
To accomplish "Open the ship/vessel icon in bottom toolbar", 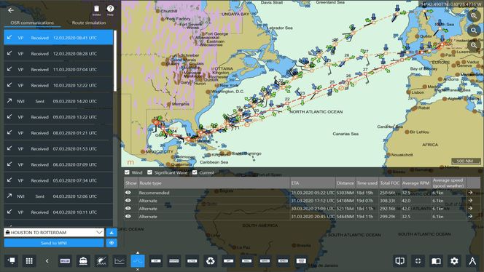I will click(x=83, y=261).
